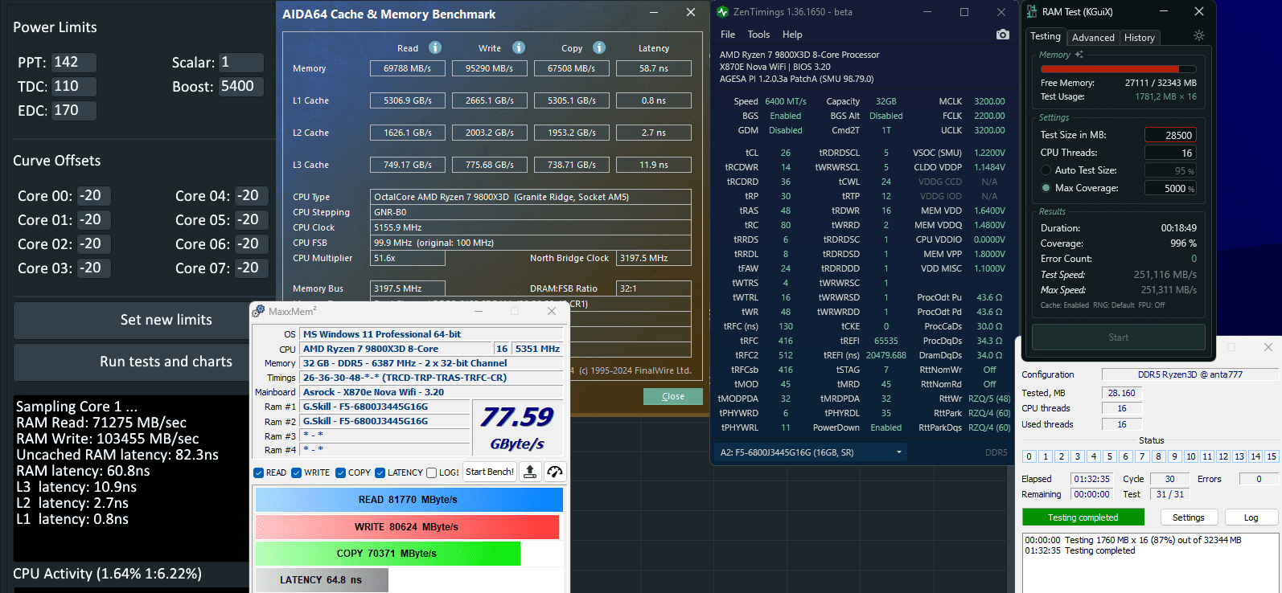Switch to the History tab in RAM Test
Screen dimensions: 1282x593
(1140, 38)
